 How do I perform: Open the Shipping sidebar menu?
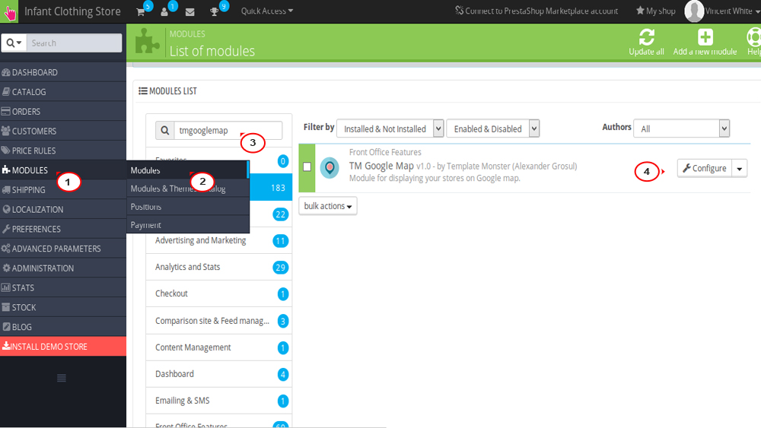click(63, 190)
